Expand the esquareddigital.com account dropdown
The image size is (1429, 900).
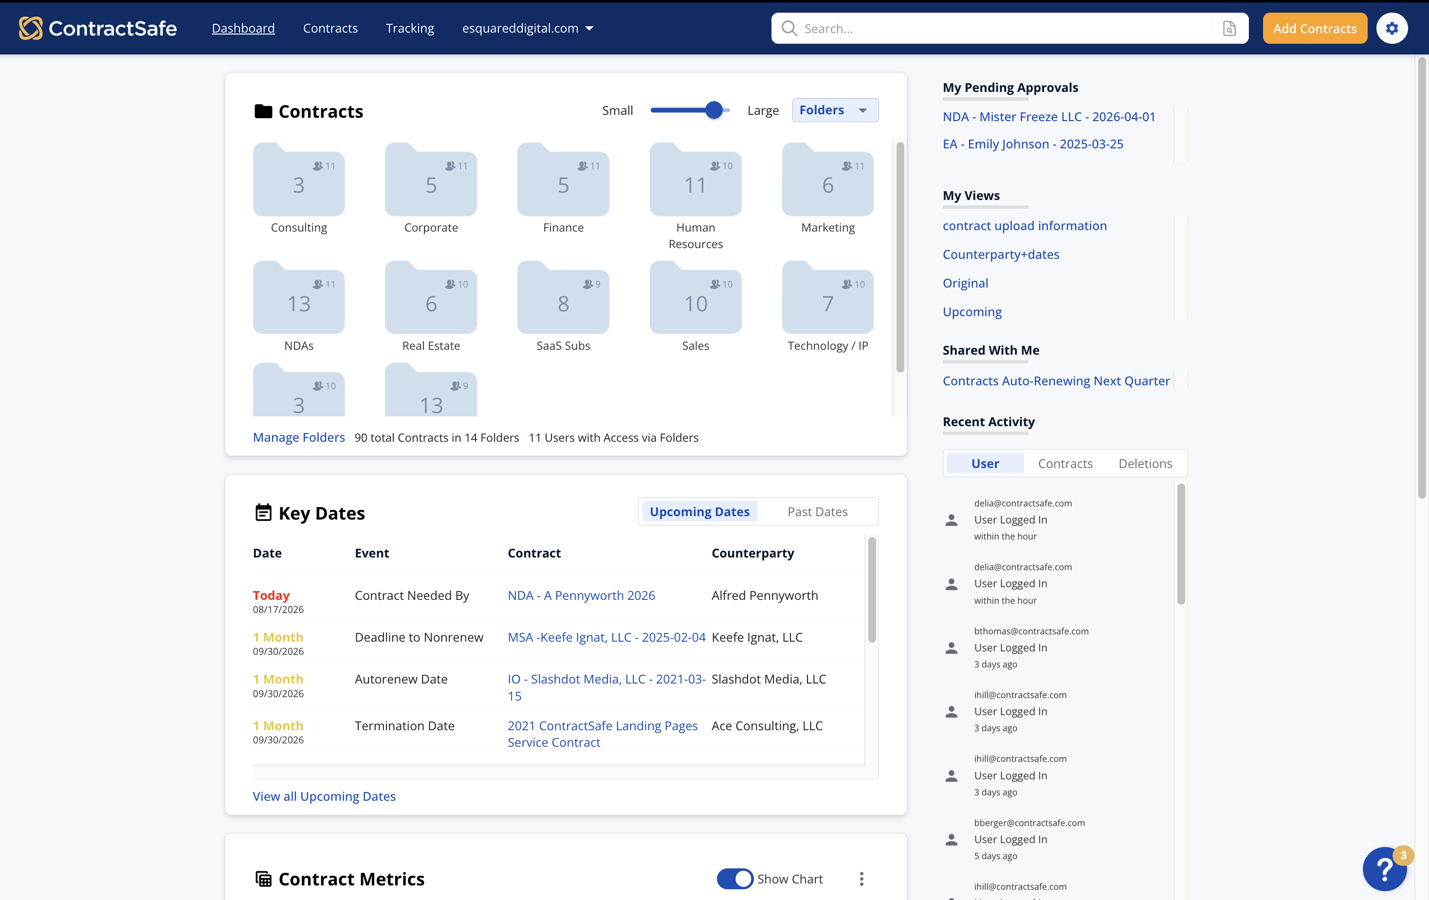click(x=528, y=29)
